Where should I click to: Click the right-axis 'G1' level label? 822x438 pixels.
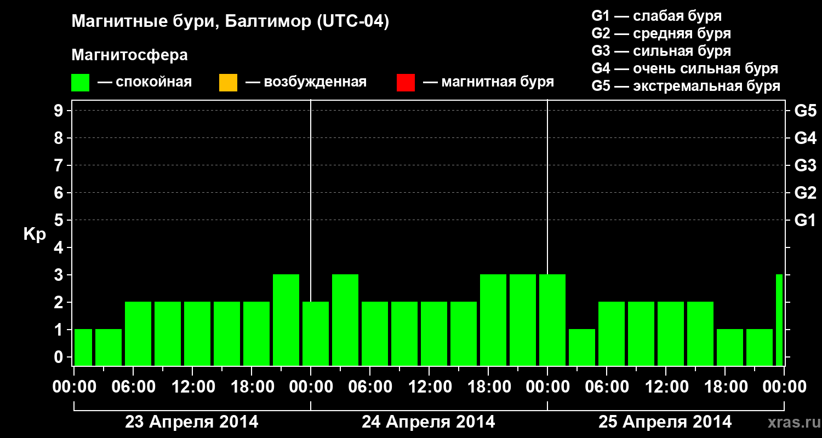pyautogui.click(x=806, y=220)
